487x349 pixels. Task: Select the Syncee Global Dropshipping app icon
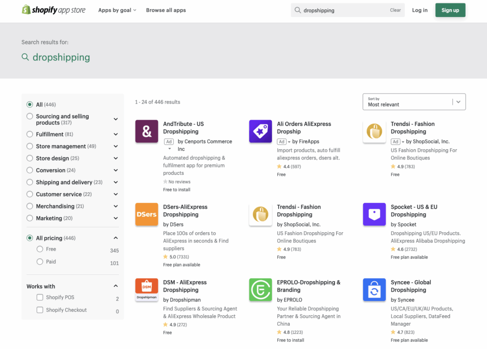[x=374, y=290]
